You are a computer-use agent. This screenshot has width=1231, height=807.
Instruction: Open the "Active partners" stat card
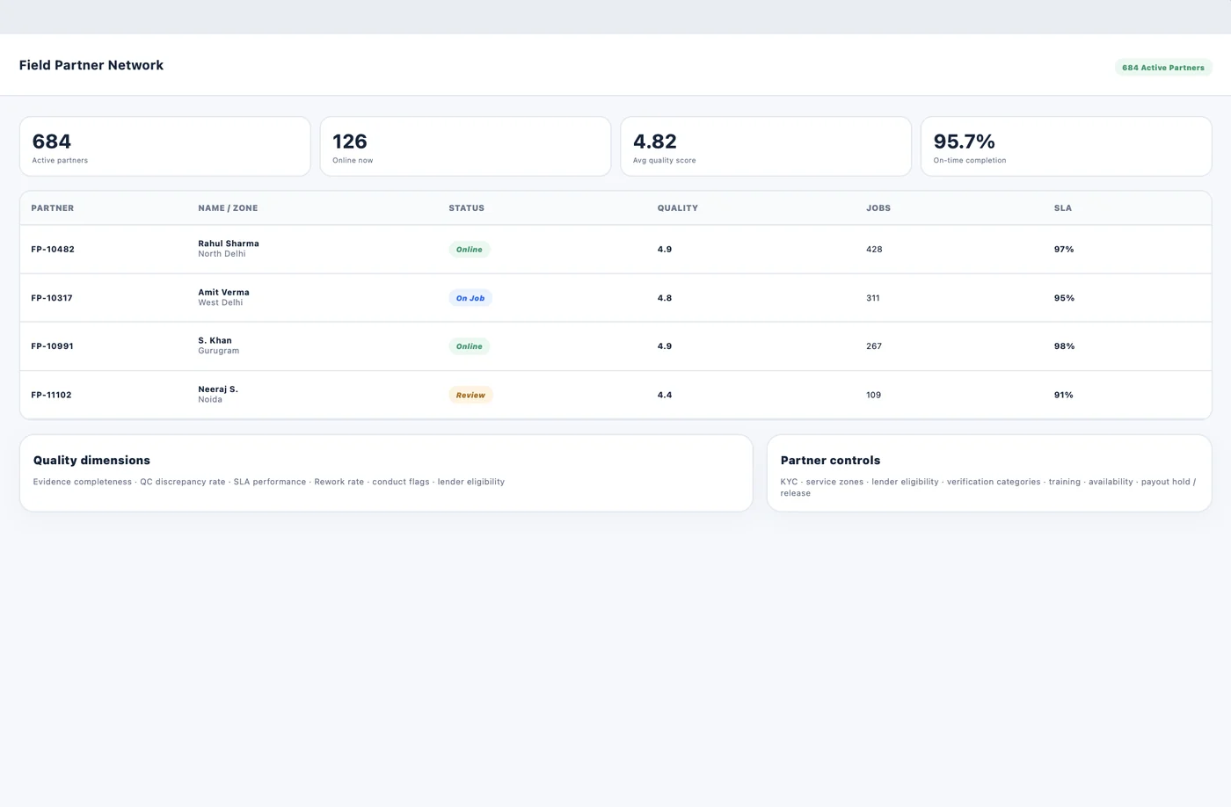pyautogui.click(x=165, y=147)
